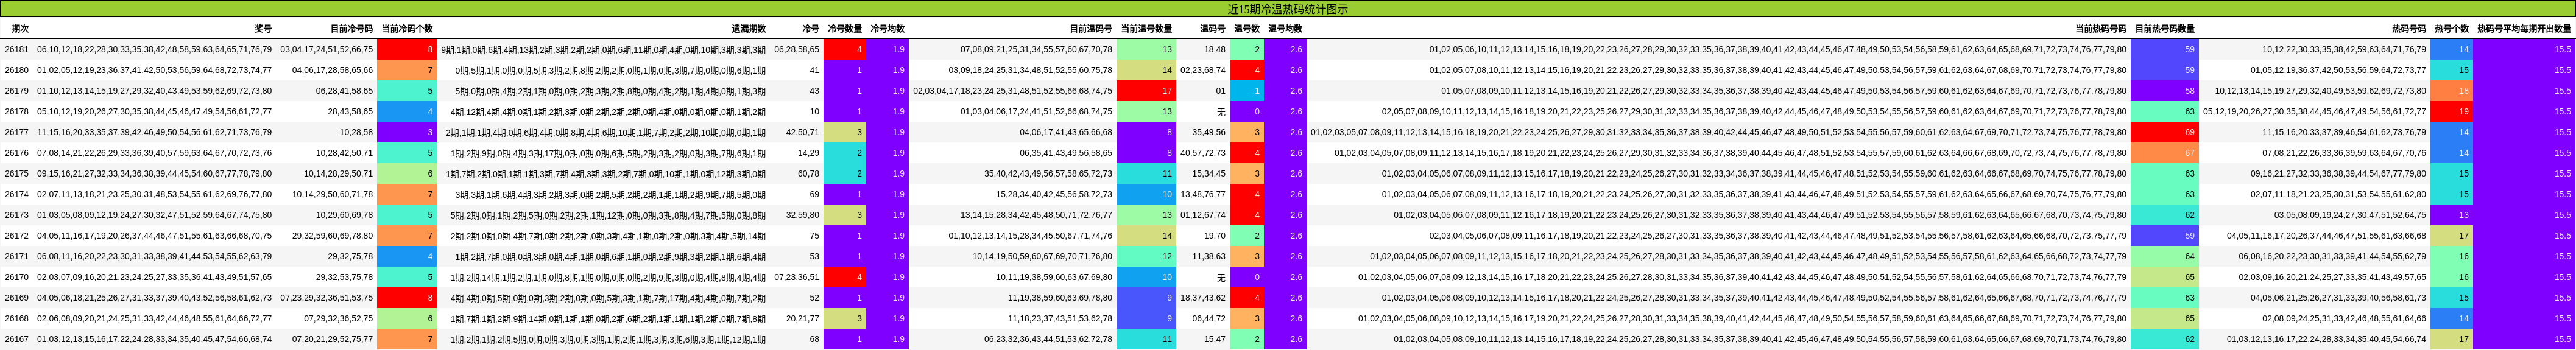Select period number 26175
2576x350 pixels.
(x=17, y=174)
